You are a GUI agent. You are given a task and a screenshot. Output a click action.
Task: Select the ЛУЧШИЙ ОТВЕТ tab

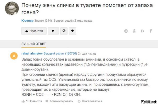coord(30,43)
